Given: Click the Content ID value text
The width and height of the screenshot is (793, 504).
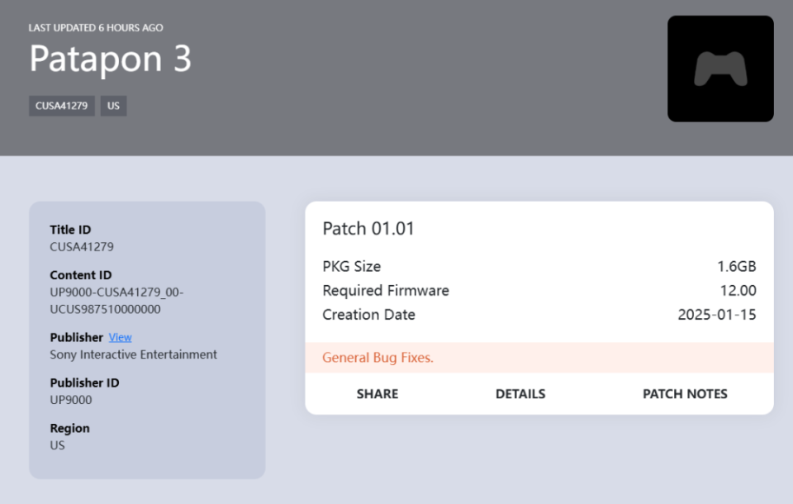Looking at the screenshot, I should [116, 301].
